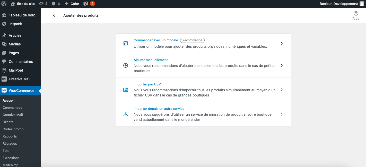Click the WordPress logo in admin bar
The height and width of the screenshot is (167, 366).
(4, 4)
